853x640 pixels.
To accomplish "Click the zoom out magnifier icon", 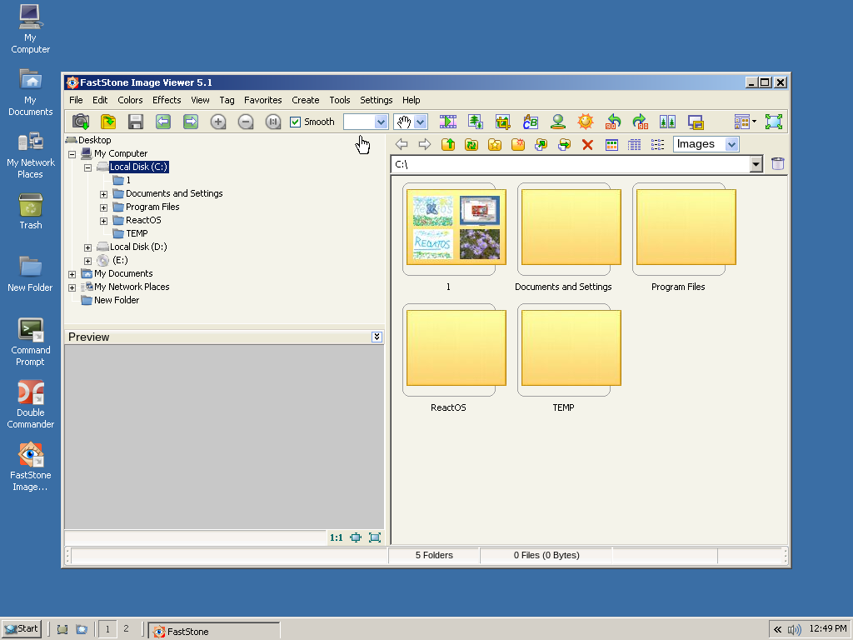I will tap(246, 122).
